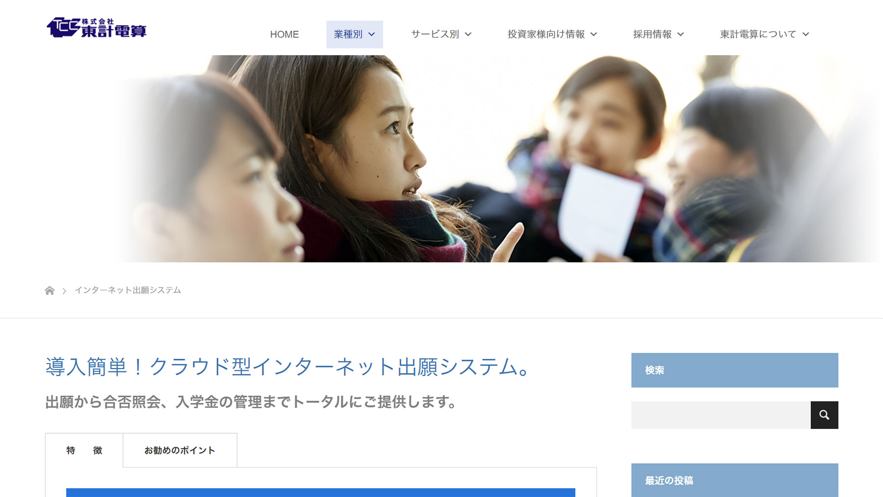This screenshot has height=497, width=883.
Task: Click the chevron next to 採用情報
Action: [x=680, y=34]
